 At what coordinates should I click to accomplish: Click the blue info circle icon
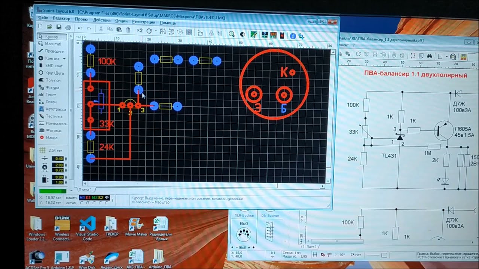click(293, 36)
